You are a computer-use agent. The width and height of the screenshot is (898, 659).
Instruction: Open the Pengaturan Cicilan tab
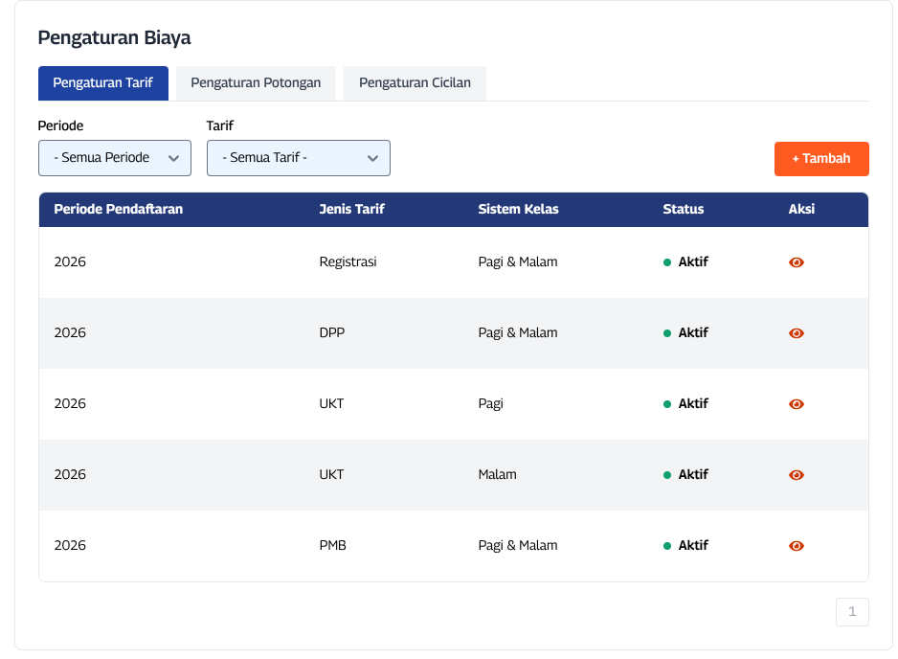415,83
